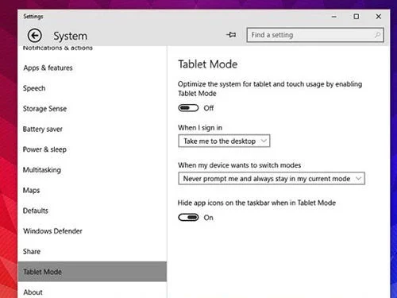
Task: Click the search magnifier icon
Action: 377,35
